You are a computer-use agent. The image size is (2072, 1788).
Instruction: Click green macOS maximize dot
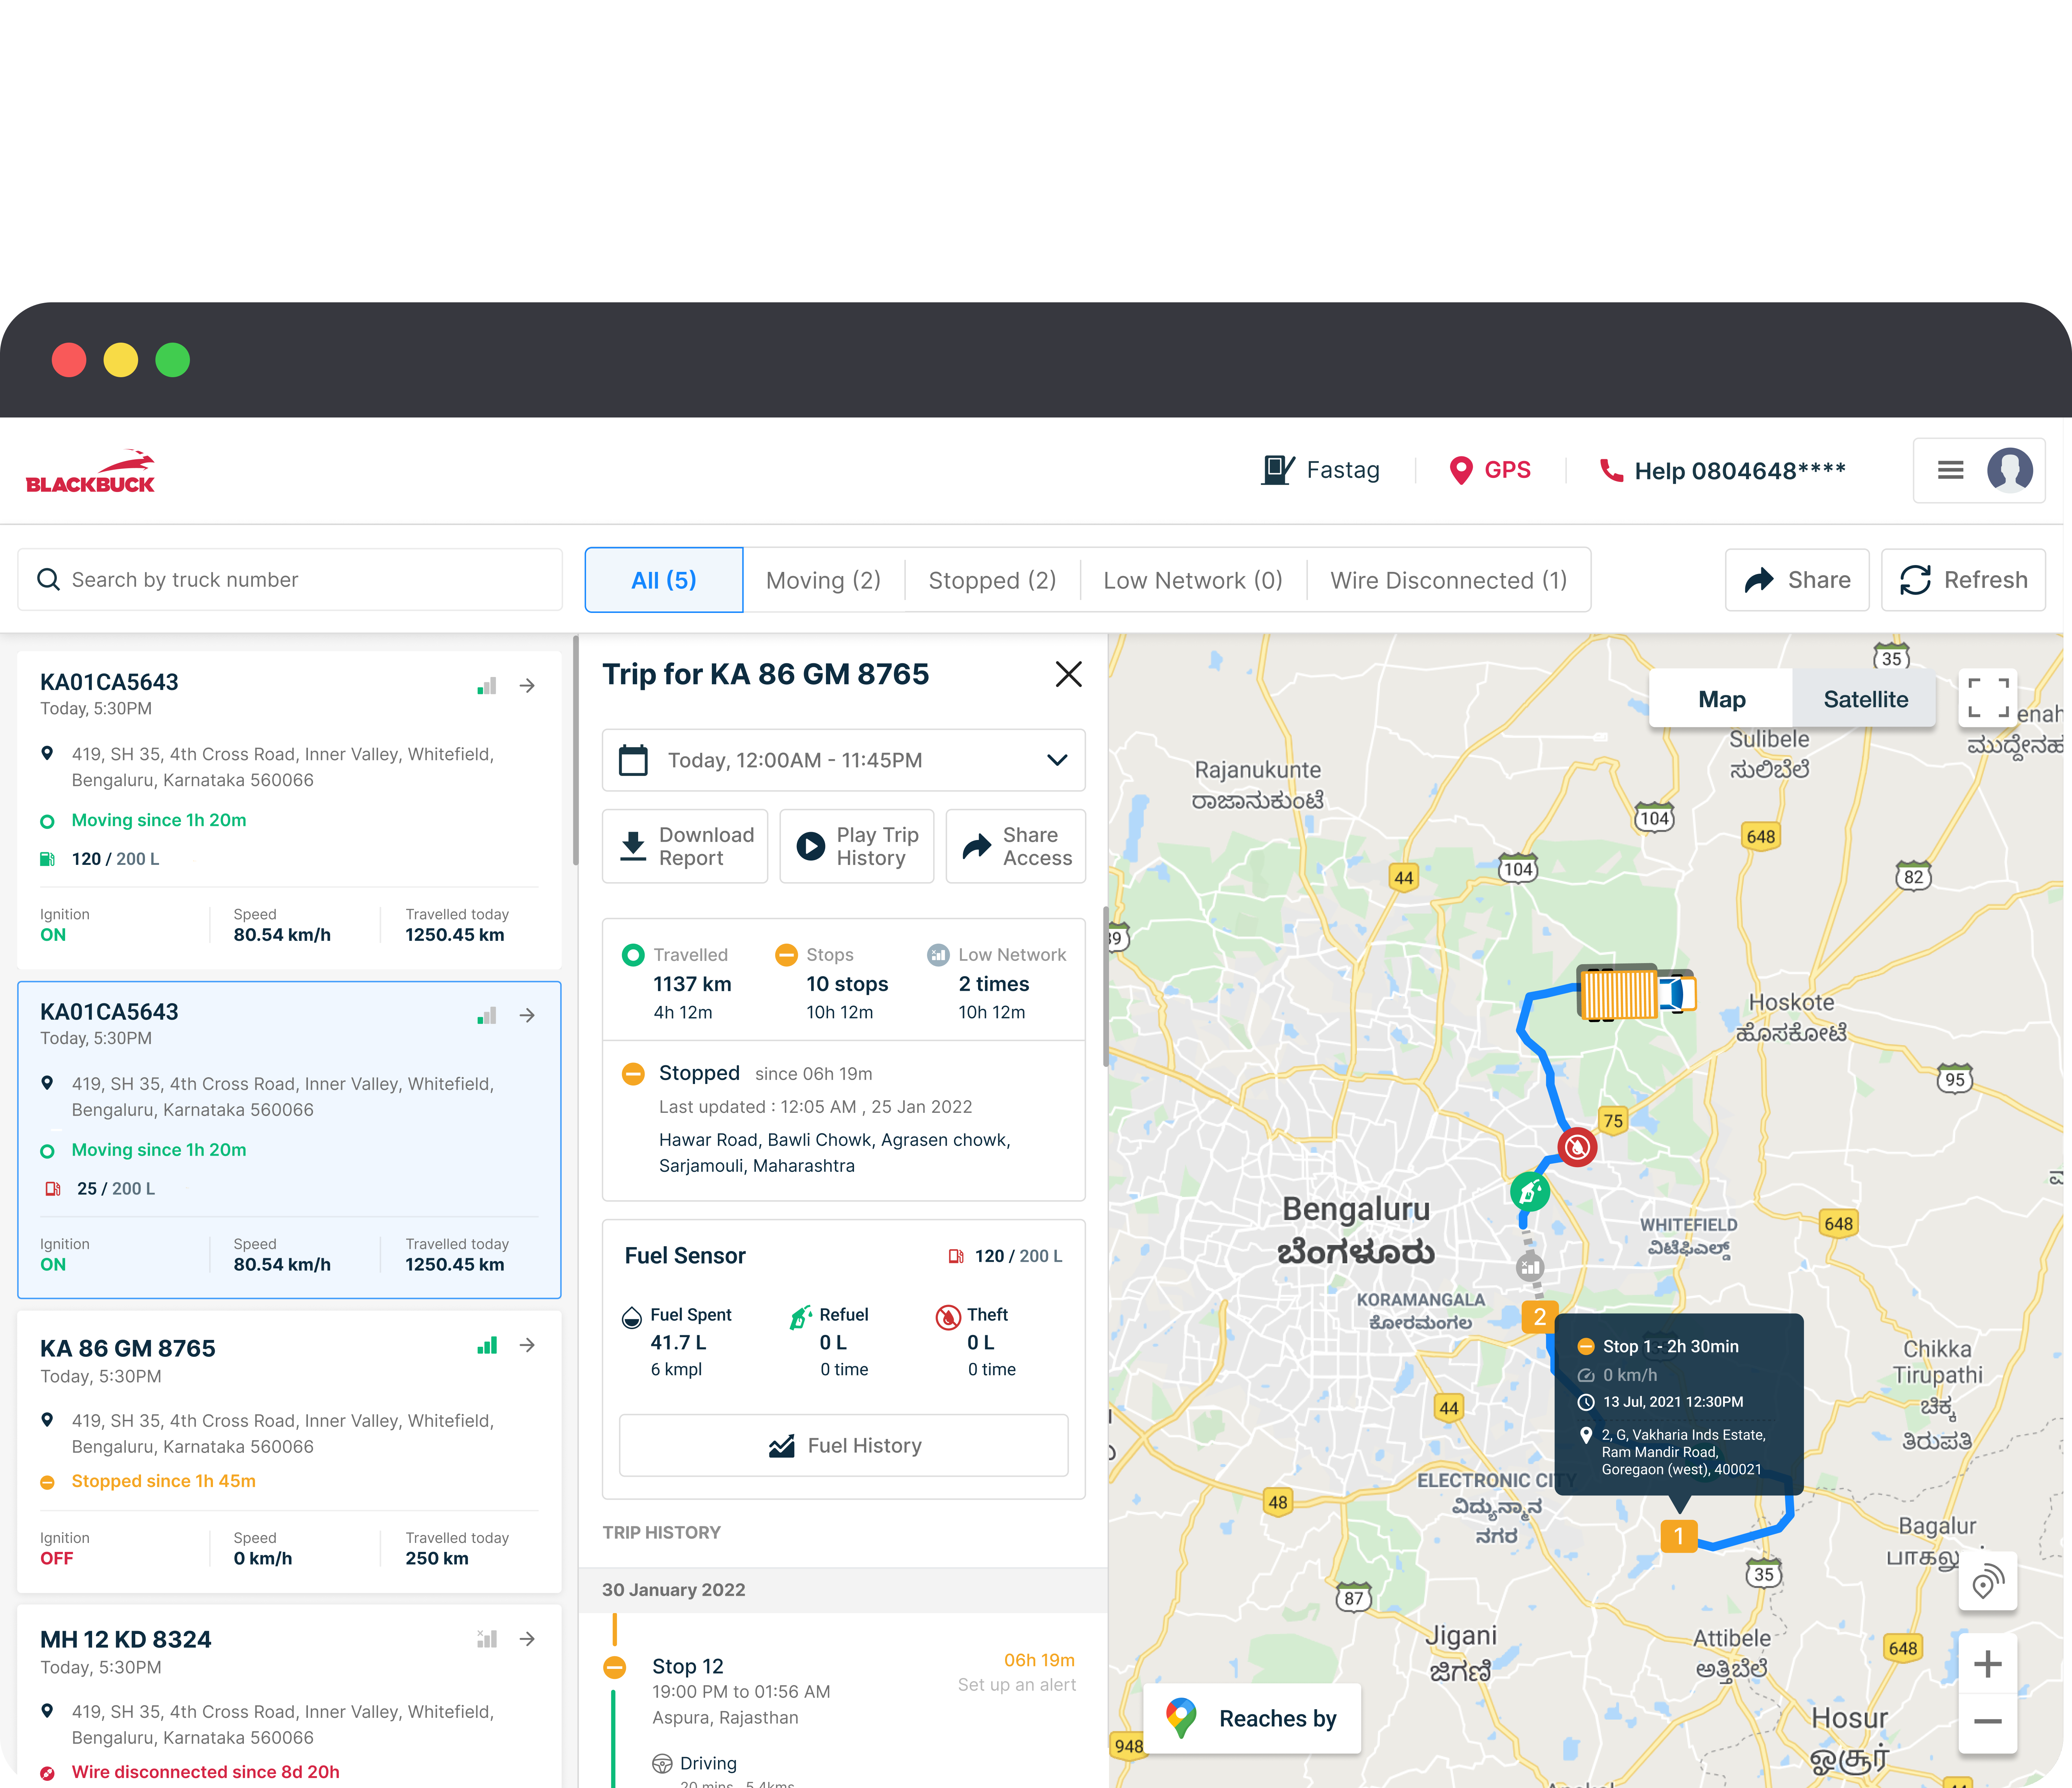[173, 360]
